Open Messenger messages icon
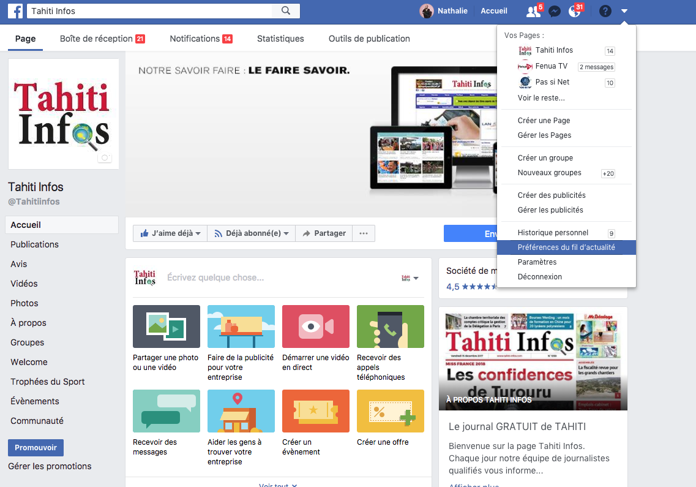Screen dimensions: 696x487 pyautogui.click(x=555, y=11)
